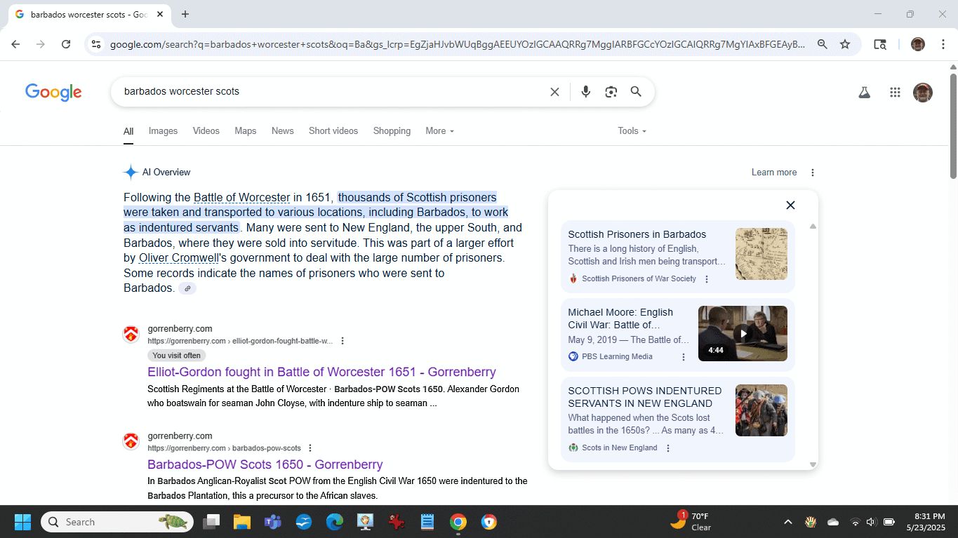Open AI Overview three-dot options menu

pyautogui.click(x=813, y=173)
